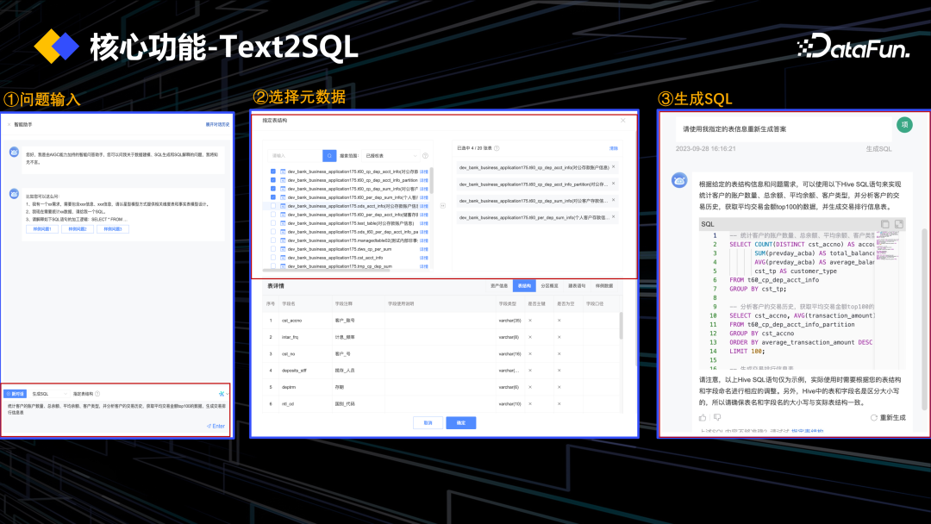Open the search scope dropdown

[391, 155]
